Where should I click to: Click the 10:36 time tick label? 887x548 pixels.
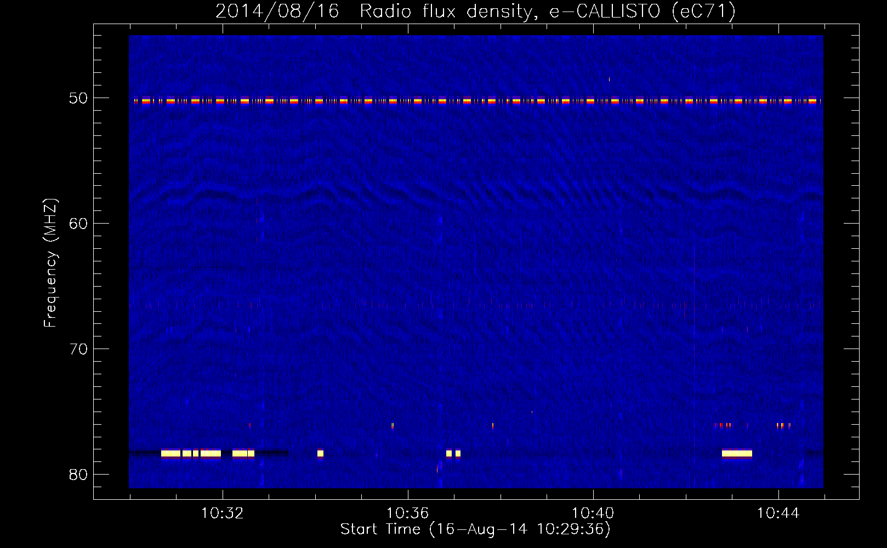(407, 513)
